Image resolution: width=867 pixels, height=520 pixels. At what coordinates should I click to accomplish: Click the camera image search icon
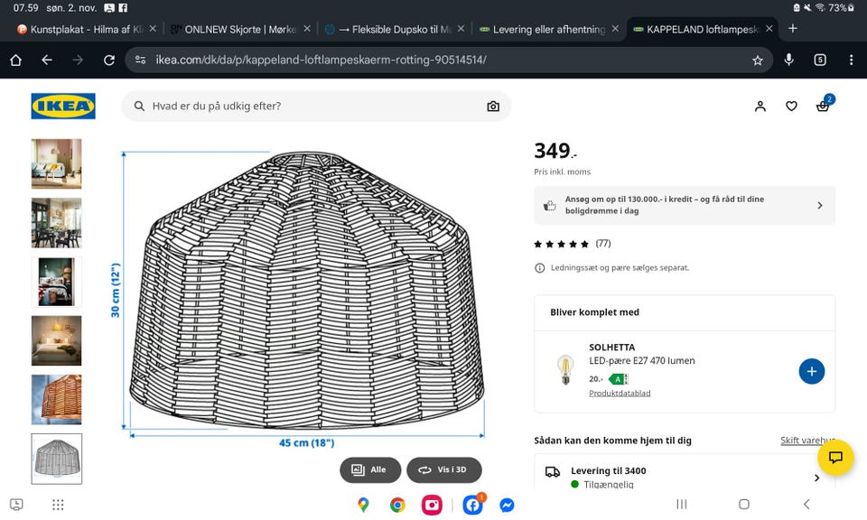pyautogui.click(x=493, y=106)
